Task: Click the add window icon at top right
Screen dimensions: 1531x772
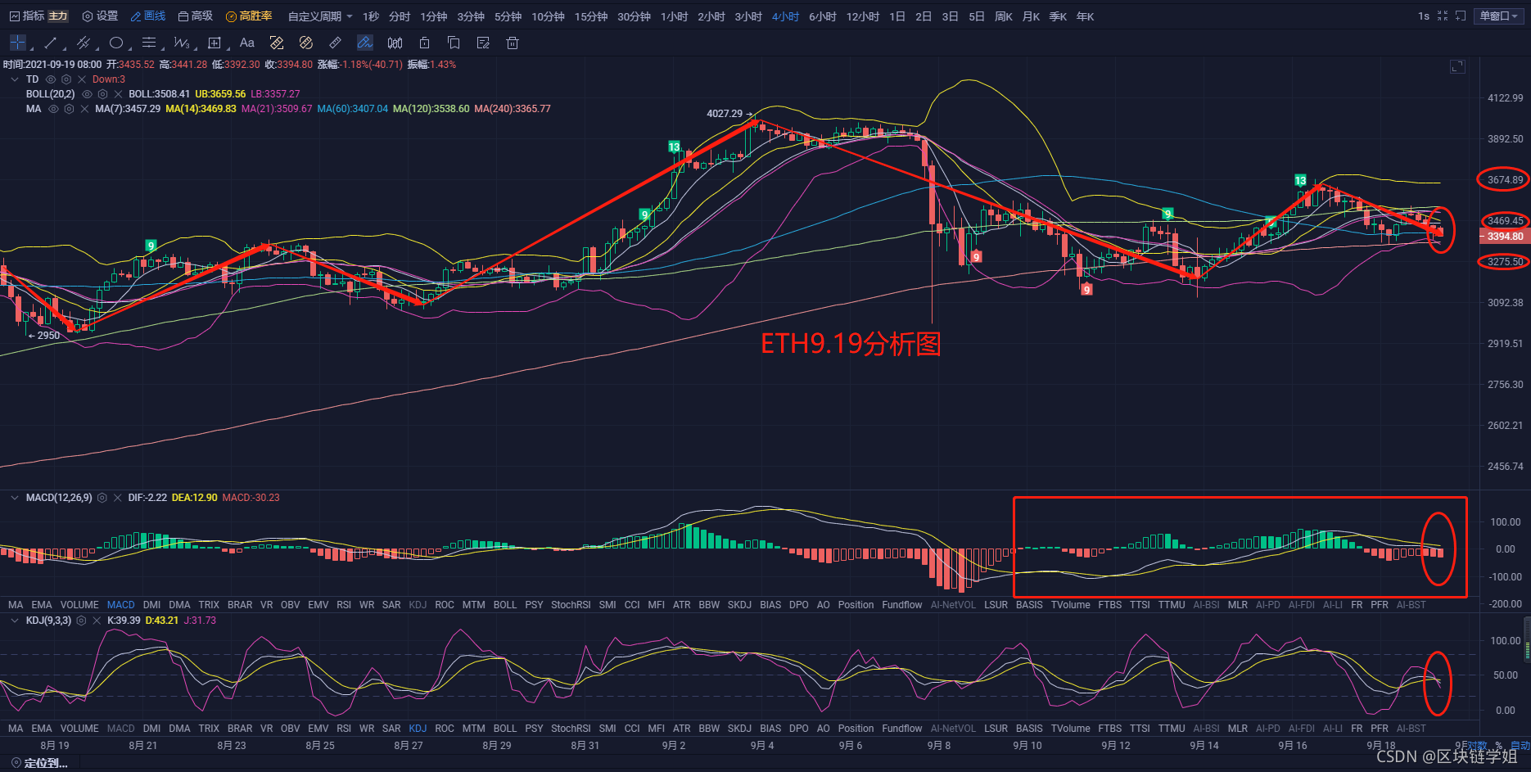Action: [1461, 16]
